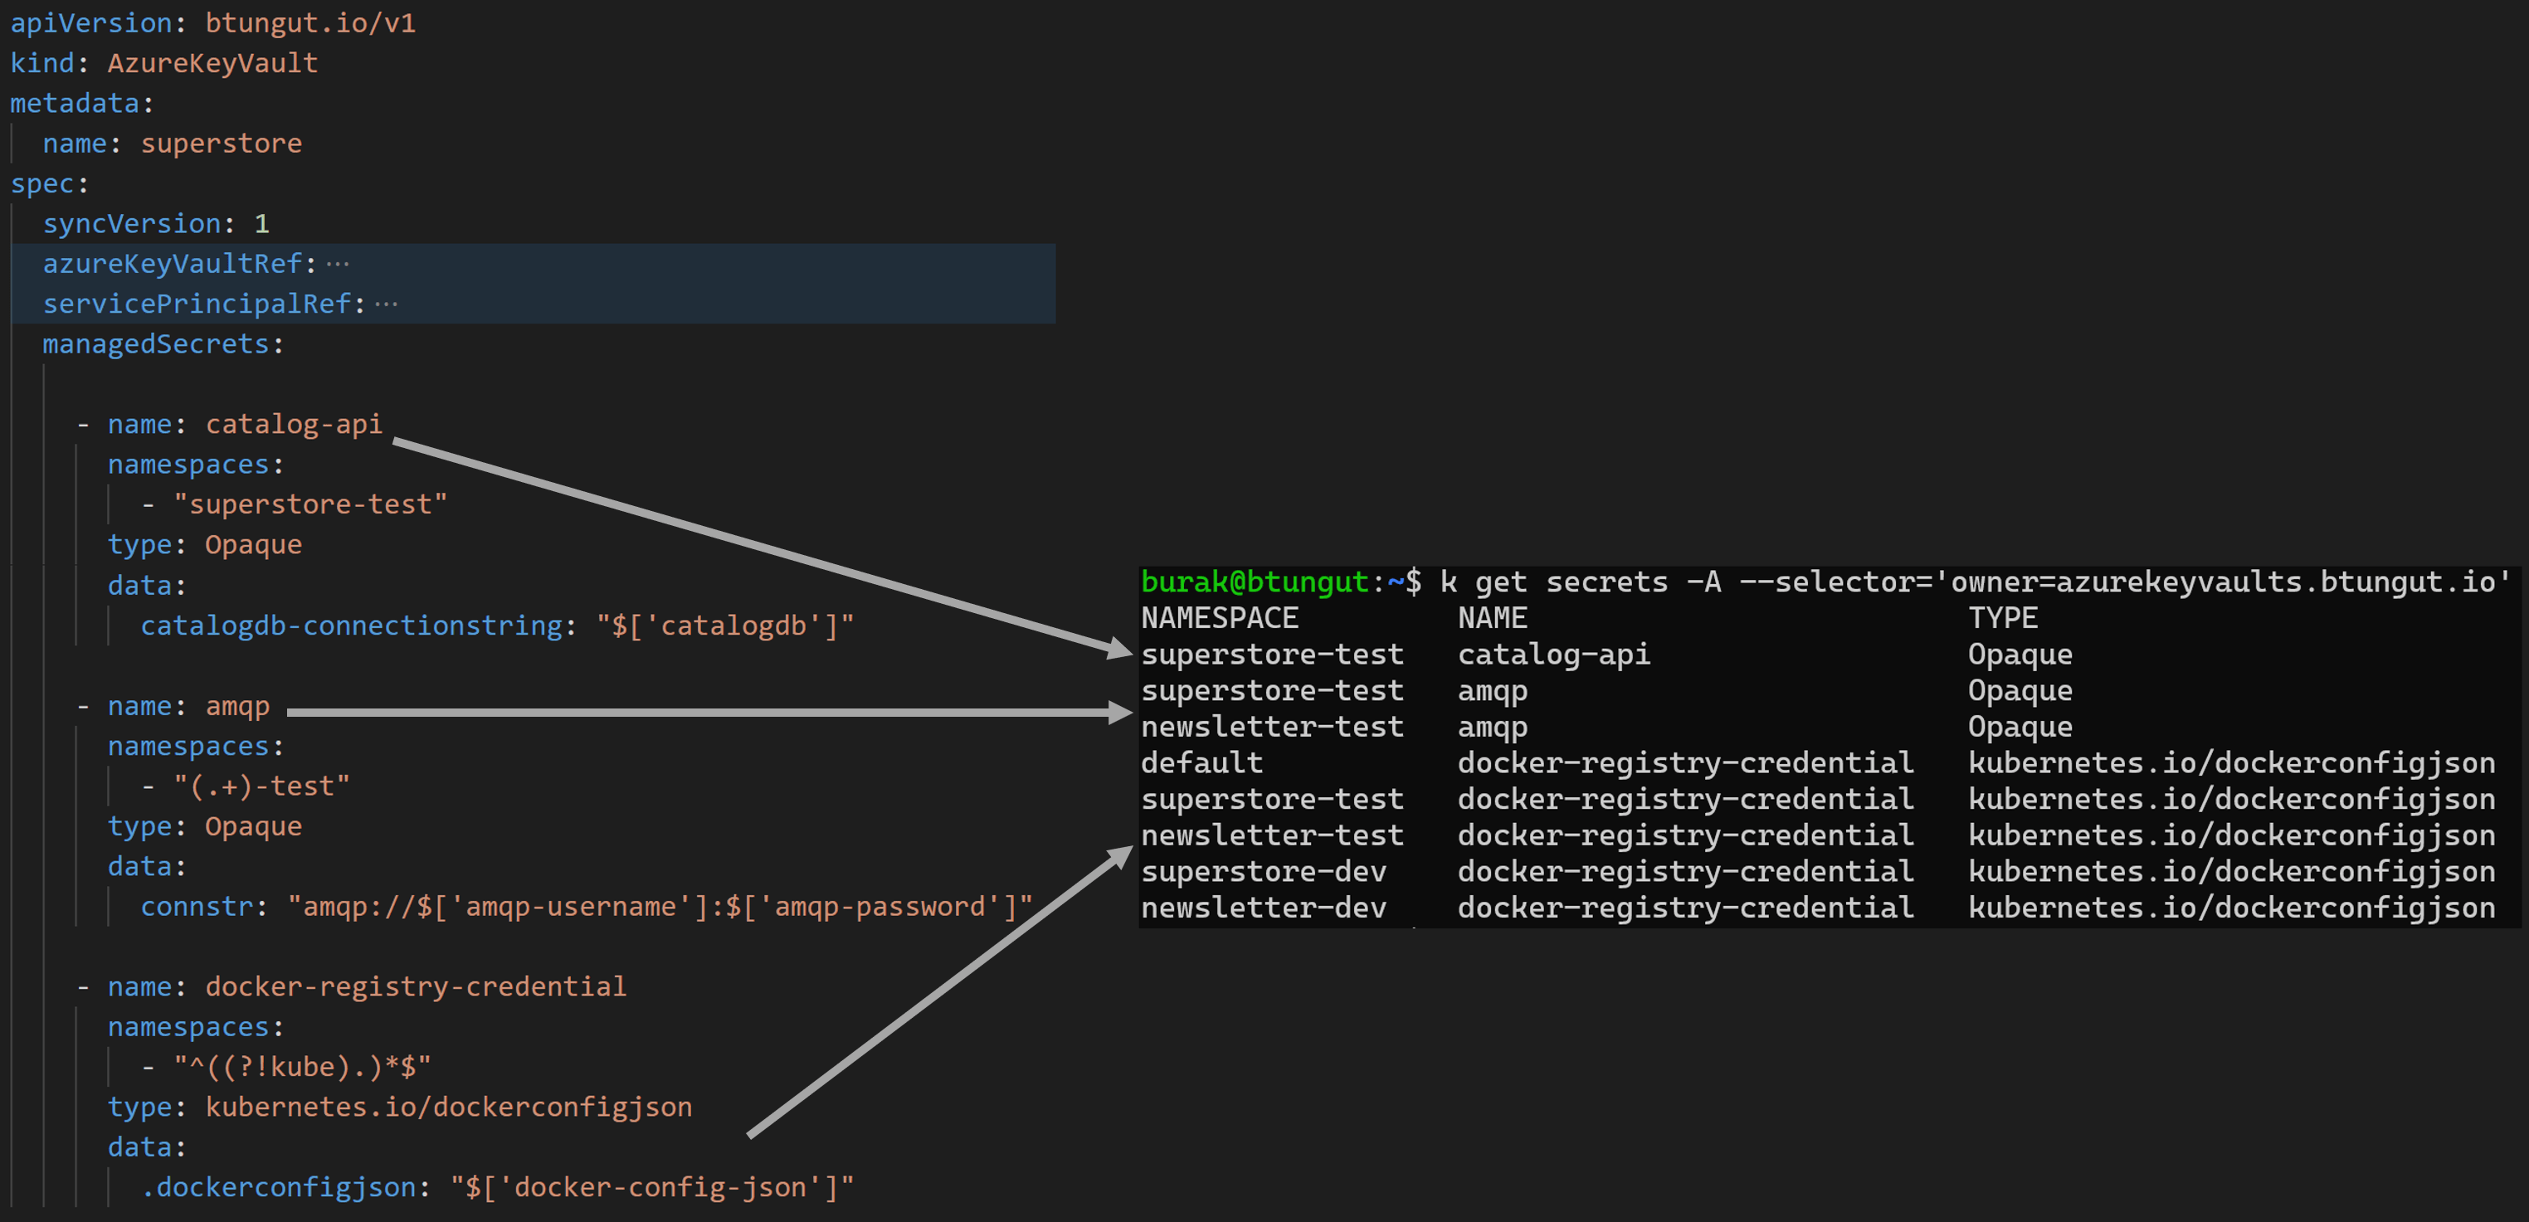2529x1222 pixels.
Task: Place cursor on btungut.io/v1 apiVersion value
Action: 310,22
